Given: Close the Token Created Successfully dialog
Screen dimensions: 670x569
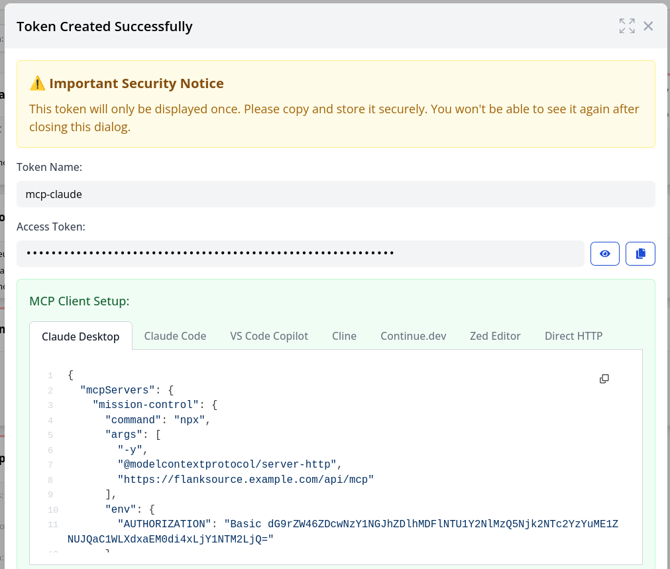Looking at the screenshot, I should tap(648, 26).
